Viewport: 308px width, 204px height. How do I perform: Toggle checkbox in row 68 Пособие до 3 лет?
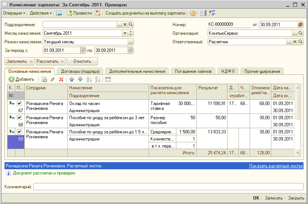click(x=19, y=117)
